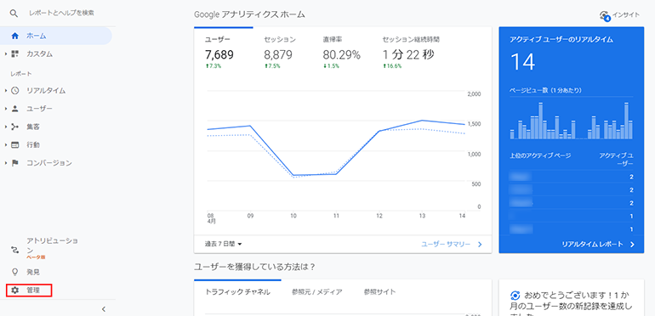Open the ユーザー サマリー link

point(446,245)
